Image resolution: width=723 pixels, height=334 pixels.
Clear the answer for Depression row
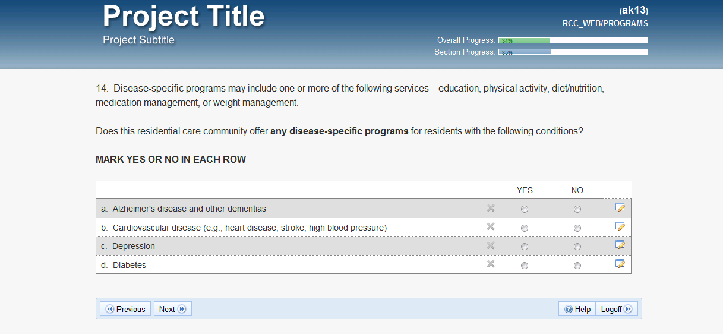(491, 245)
